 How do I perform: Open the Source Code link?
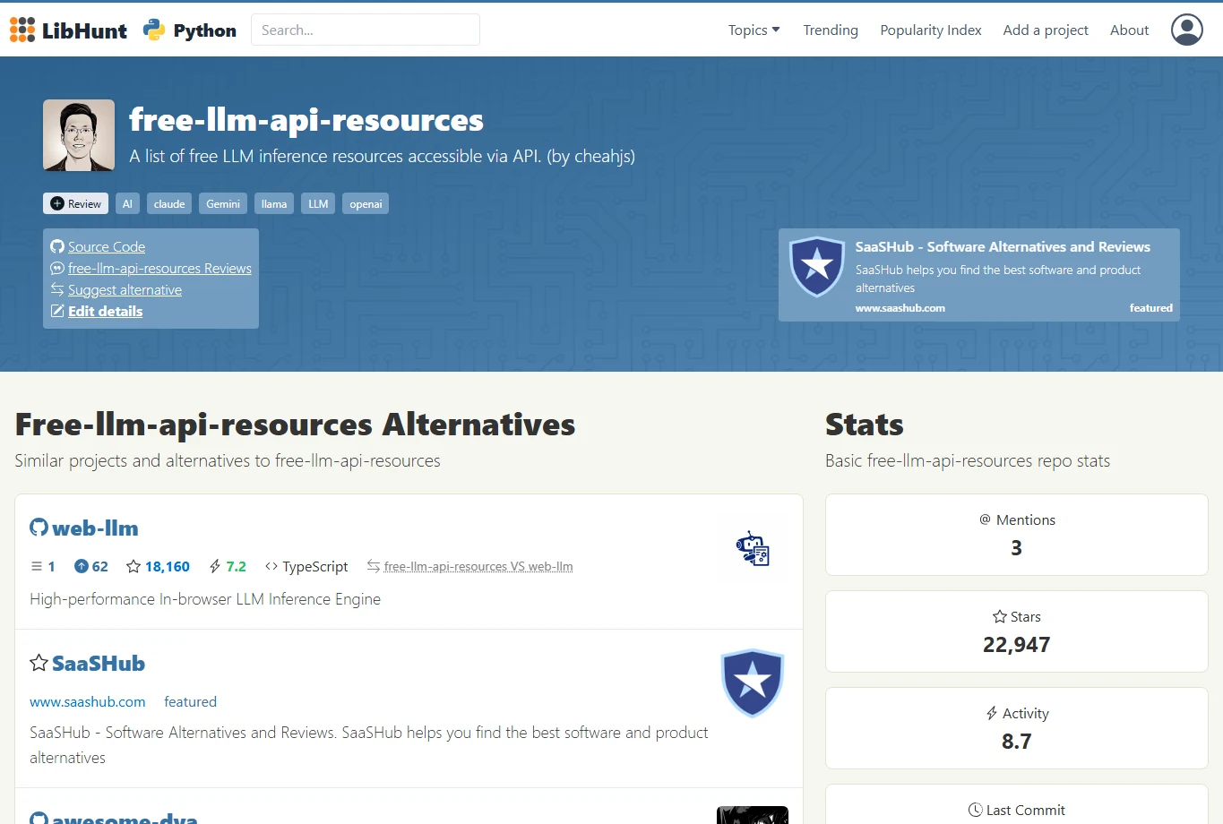click(x=107, y=246)
